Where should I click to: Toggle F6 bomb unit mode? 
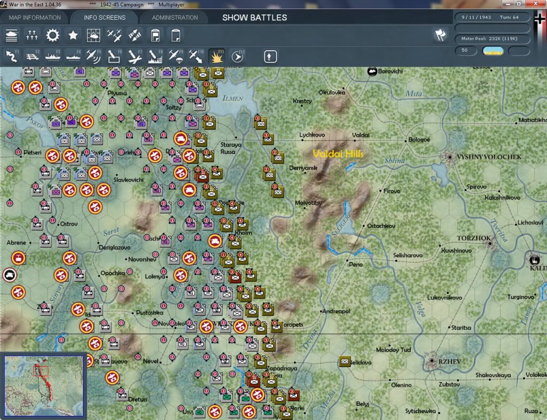pyautogui.click(x=114, y=57)
